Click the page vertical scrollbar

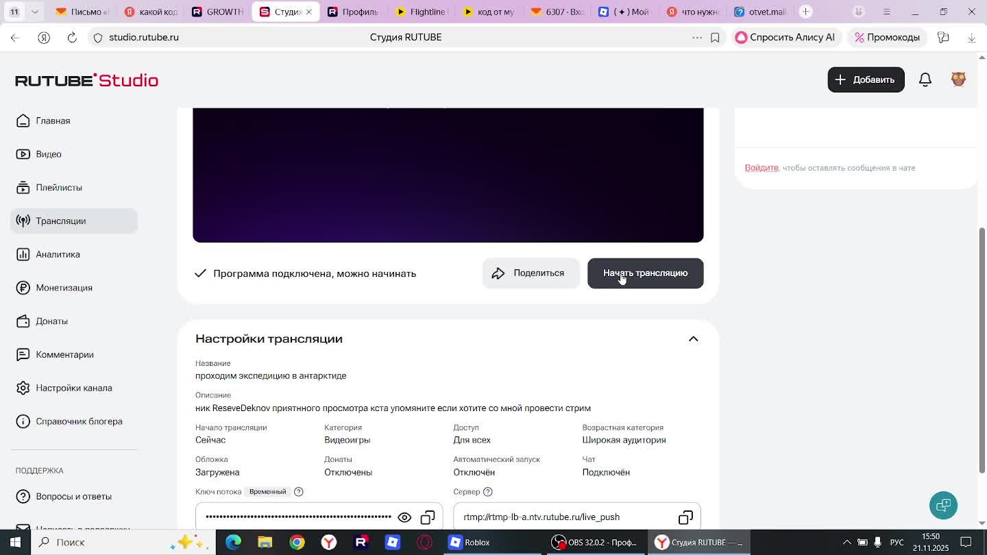(982, 349)
